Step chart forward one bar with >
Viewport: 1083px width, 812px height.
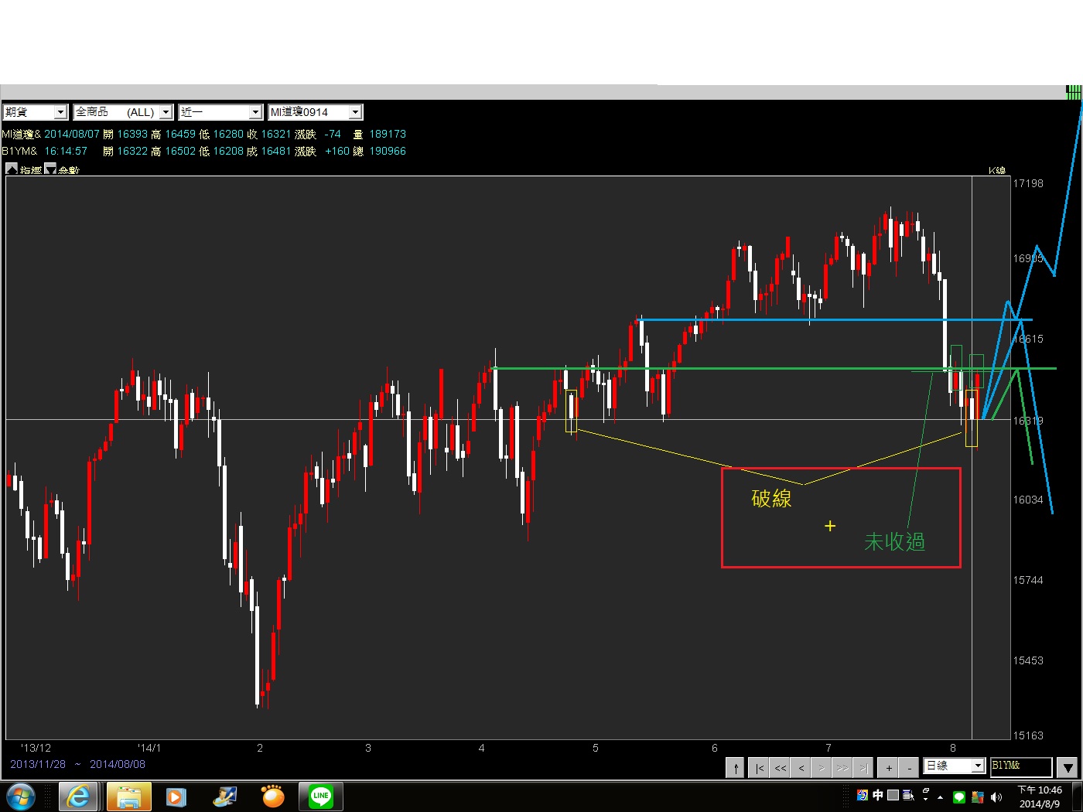point(822,767)
